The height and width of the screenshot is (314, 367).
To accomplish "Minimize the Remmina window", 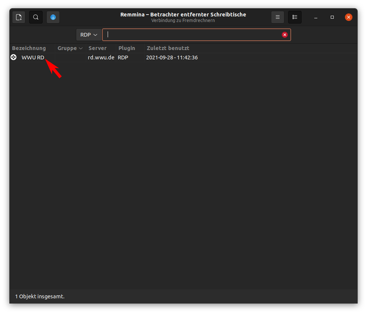I will [x=316, y=17].
